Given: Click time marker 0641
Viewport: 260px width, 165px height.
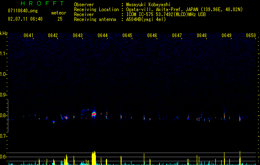Looking at the screenshot, I should tap(29, 35).
